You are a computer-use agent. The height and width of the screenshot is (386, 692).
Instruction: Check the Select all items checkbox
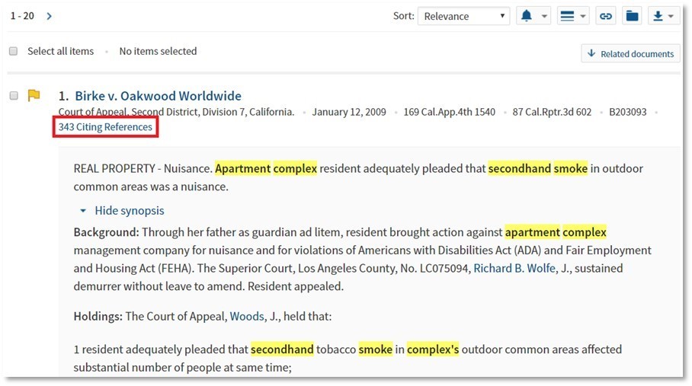pos(13,52)
